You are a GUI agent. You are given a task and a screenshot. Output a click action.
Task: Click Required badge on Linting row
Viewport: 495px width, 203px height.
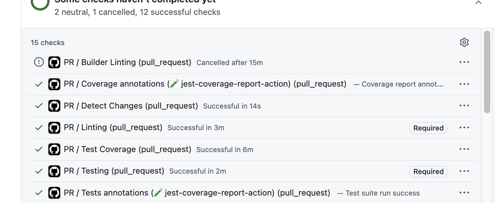click(x=429, y=128)
